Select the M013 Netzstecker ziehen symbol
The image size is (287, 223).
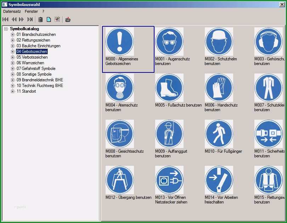[169, 180]
